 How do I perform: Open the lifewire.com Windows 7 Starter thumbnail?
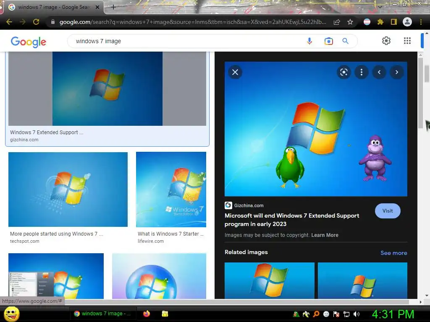pyautogui.click(x=171, y=190)
